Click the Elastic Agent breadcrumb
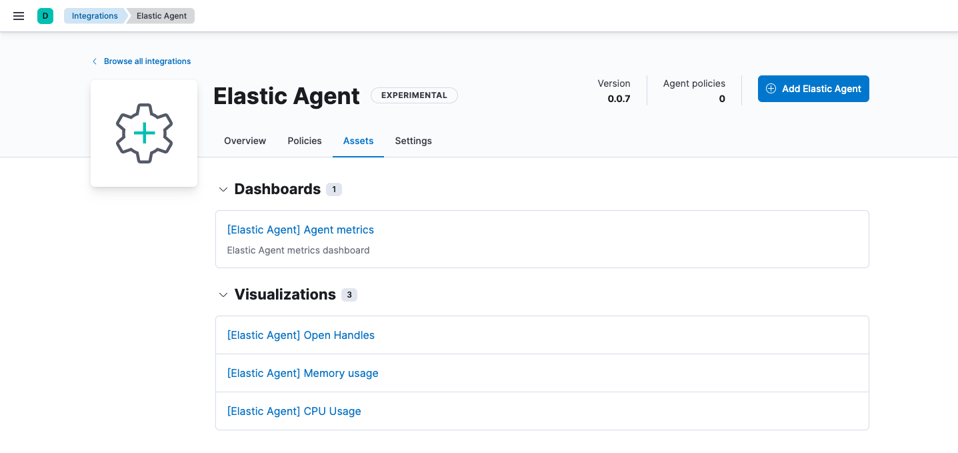Screen dimensions: 958x453 (160, 15)
